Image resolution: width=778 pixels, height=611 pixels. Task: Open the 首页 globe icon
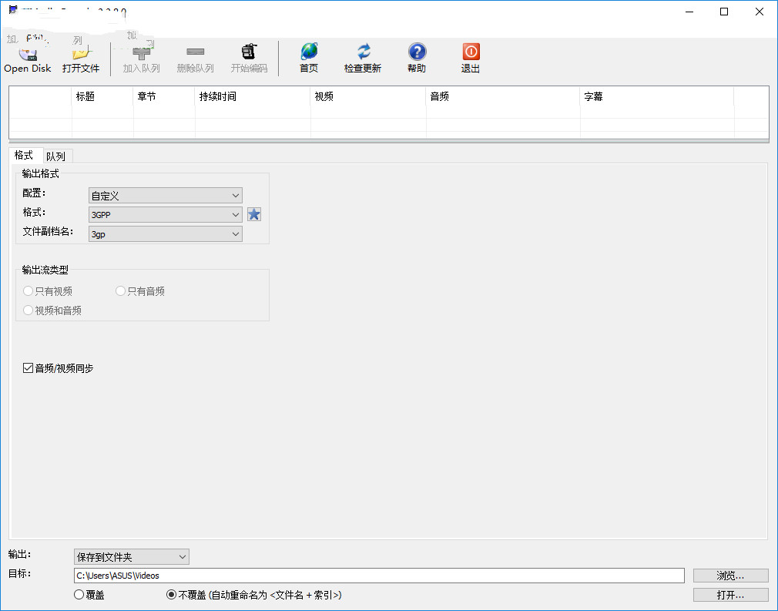click(309, 52)
